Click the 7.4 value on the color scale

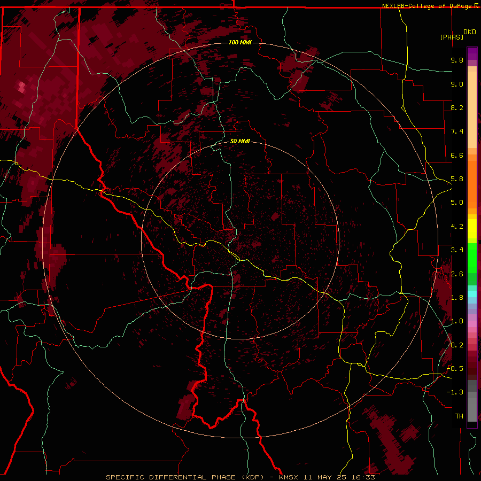(x=457, y=131)
